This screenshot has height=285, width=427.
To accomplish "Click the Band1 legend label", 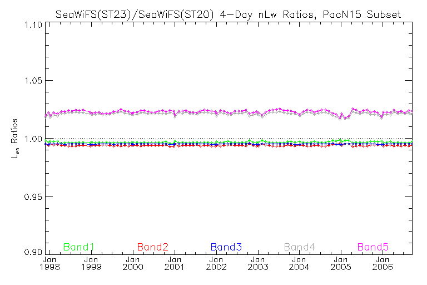I will [79, 247].
